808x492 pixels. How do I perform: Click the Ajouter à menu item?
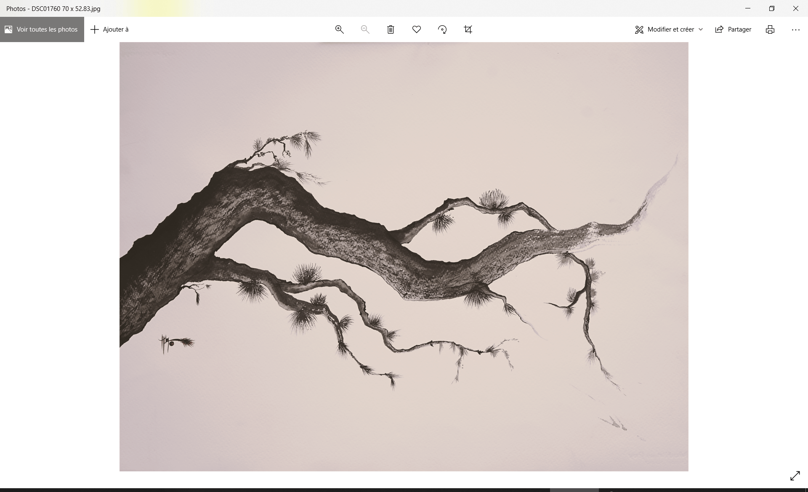click(116, 29)
